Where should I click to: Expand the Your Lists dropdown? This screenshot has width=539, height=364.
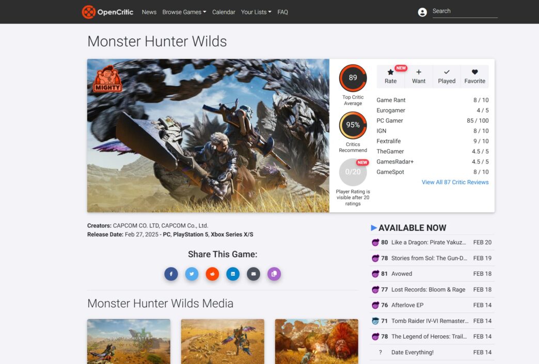tap(256, 12)
